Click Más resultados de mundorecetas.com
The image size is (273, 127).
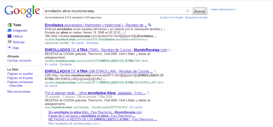74,124
